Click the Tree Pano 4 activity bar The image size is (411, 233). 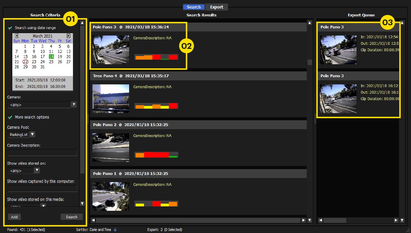point(156,106)
